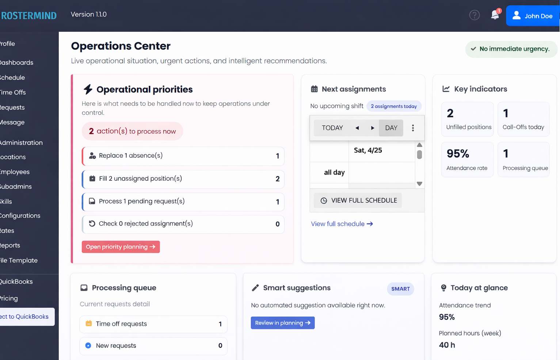Open the help question mark icon

tap(474, 15)
